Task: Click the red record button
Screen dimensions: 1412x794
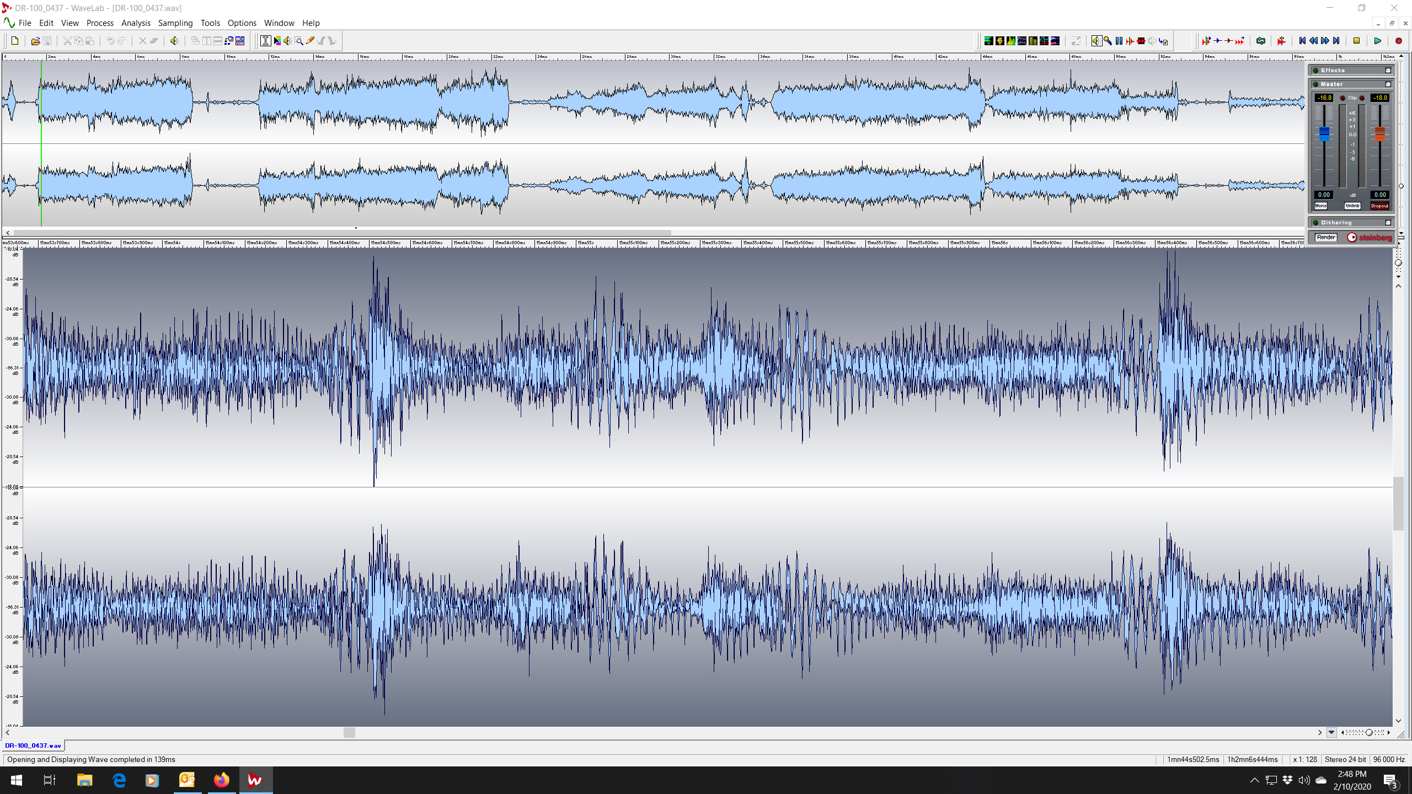Action: click(1399, 40)
